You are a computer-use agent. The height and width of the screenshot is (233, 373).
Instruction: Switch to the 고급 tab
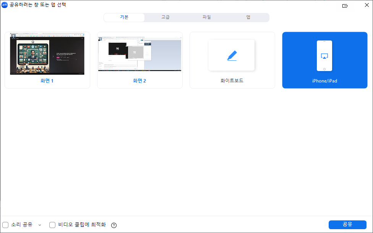[165, 17]
